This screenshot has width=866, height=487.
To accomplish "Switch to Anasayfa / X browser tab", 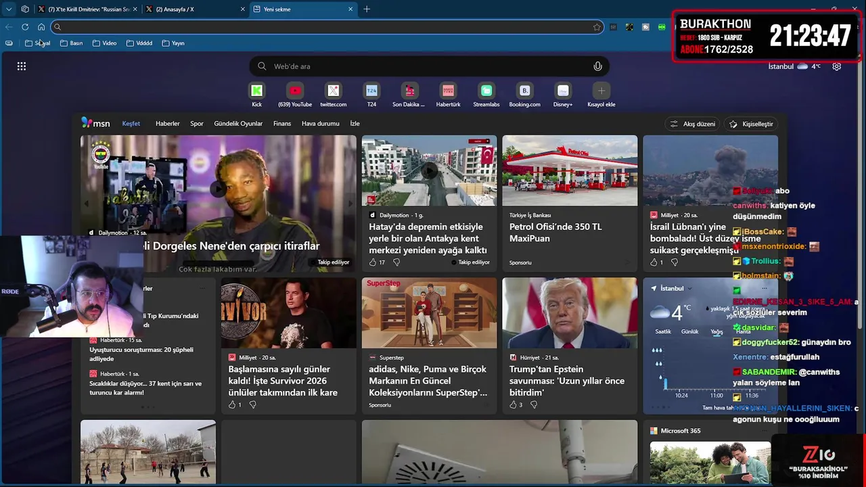I will point(194,9).
